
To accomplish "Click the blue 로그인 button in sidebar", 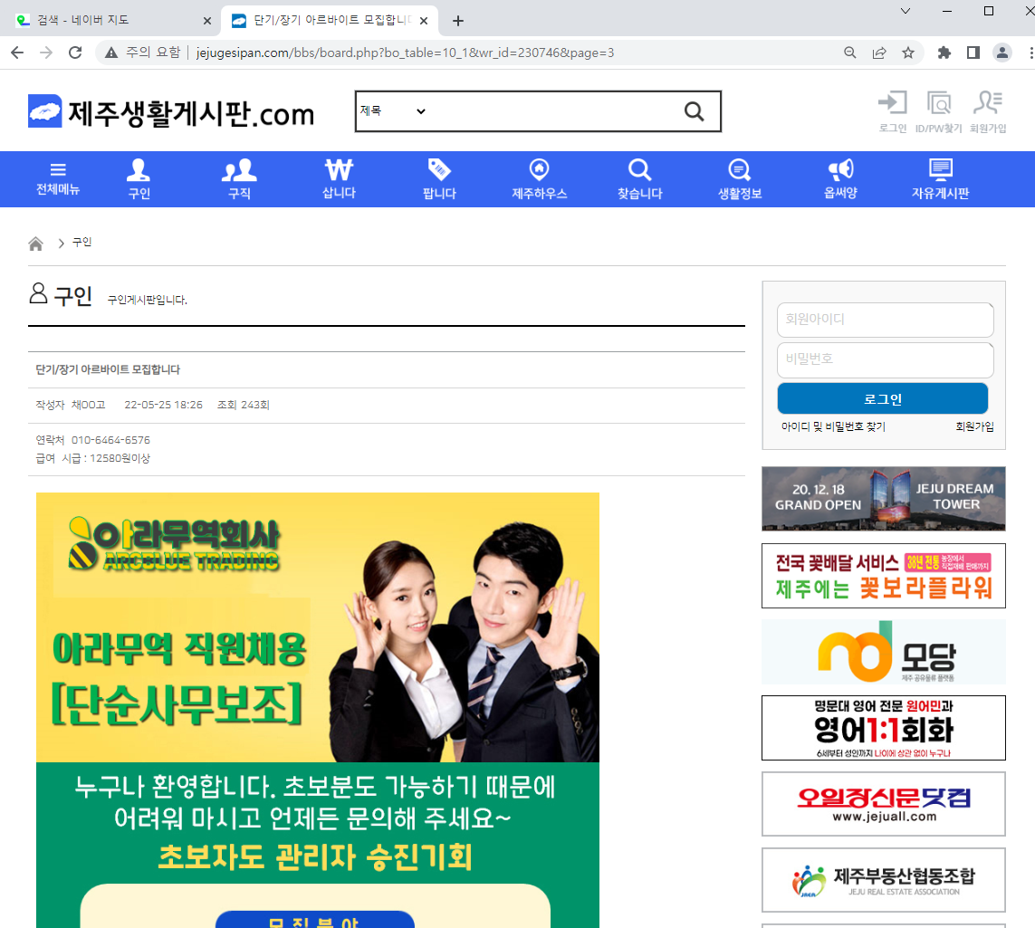I will pos(882,398).
